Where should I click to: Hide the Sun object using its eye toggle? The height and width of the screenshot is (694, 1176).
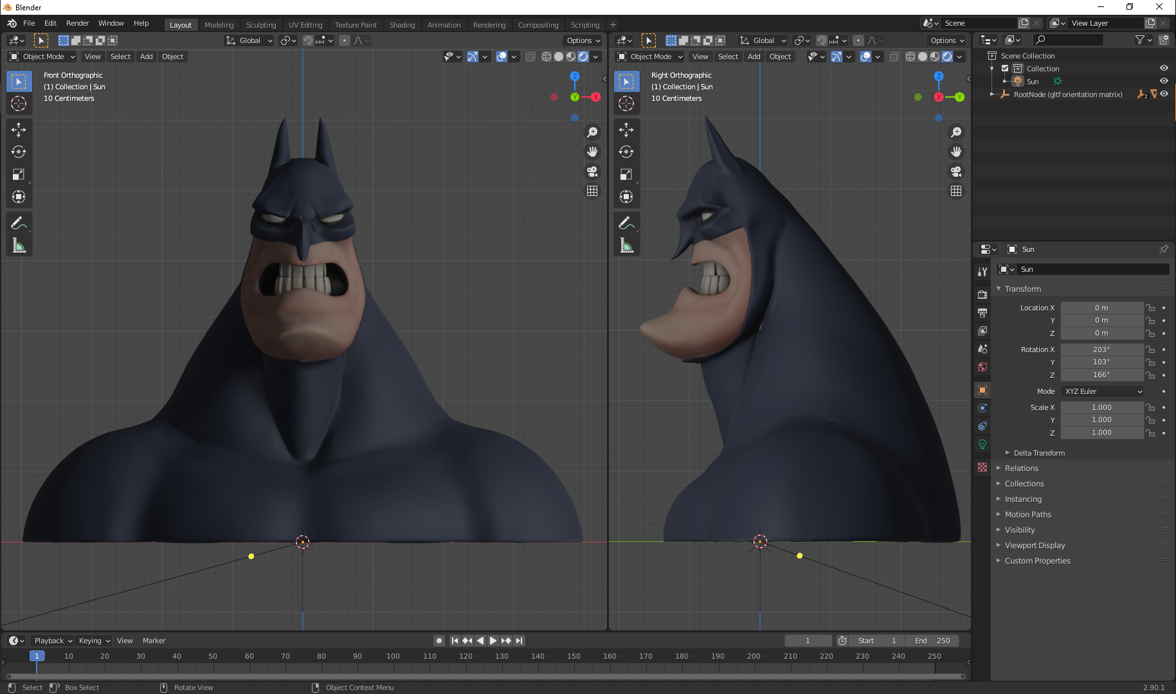click(1164, 81)
